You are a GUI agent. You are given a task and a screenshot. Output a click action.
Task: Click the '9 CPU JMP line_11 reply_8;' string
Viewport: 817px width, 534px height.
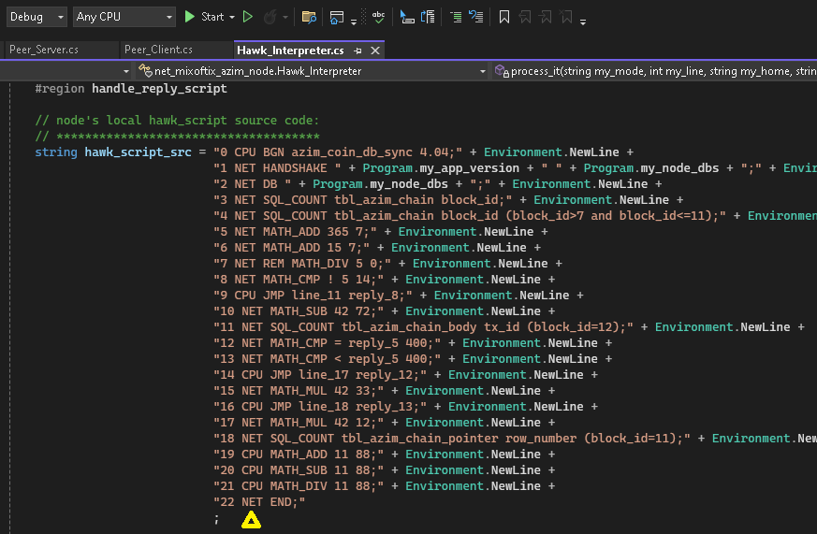[x=313, y=296]
